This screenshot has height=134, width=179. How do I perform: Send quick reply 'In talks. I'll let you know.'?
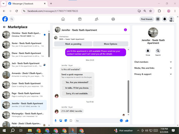[x=77, y=88]
